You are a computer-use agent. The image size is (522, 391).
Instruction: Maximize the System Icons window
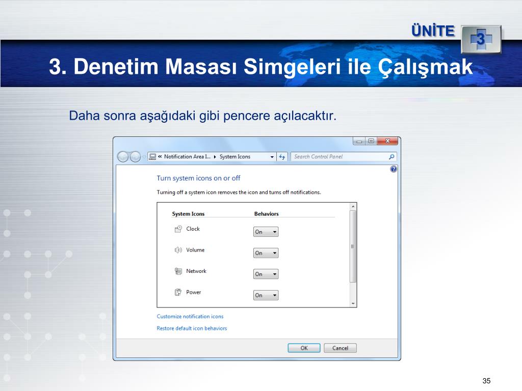click(x=371, y=142)
